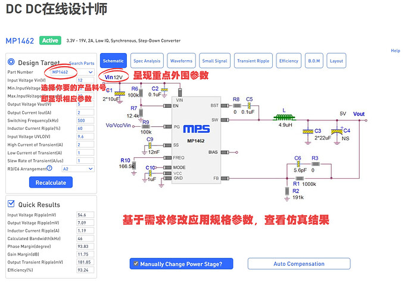Click the BIAS pin terminal
The image size is (411, 283).
tap(236, 153)
